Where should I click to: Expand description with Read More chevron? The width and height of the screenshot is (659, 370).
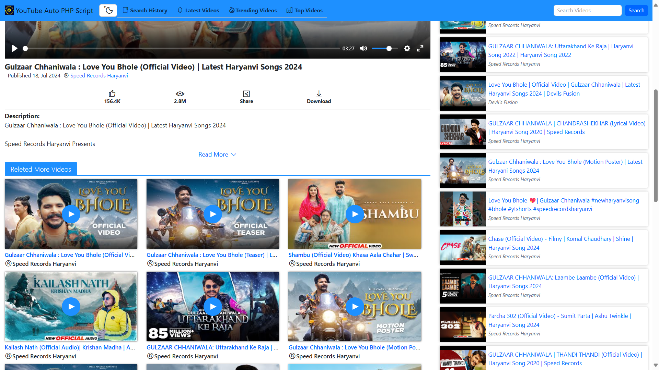pos(234,155)
